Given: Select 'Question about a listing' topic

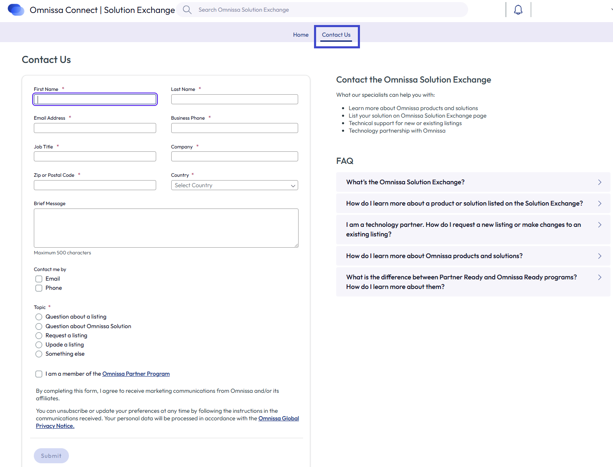Looking at the screenshot, I should point(39,317).
